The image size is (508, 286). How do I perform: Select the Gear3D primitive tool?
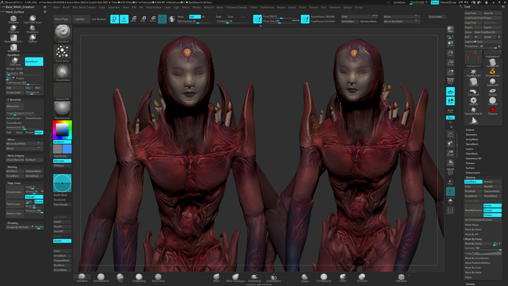[473, 102]
